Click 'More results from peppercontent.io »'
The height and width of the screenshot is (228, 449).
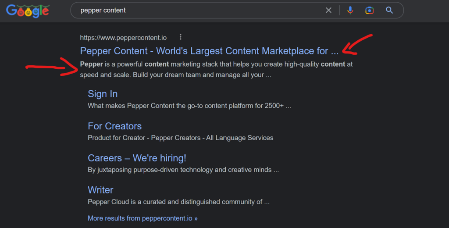143,218
